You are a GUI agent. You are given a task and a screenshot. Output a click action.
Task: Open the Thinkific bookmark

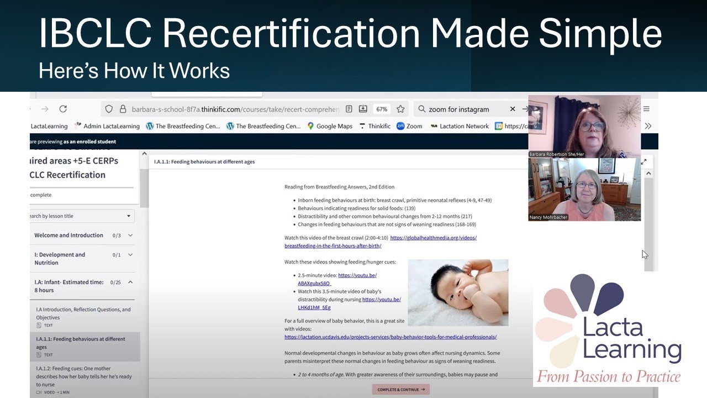pyautogui.click(x=374, y=126)
